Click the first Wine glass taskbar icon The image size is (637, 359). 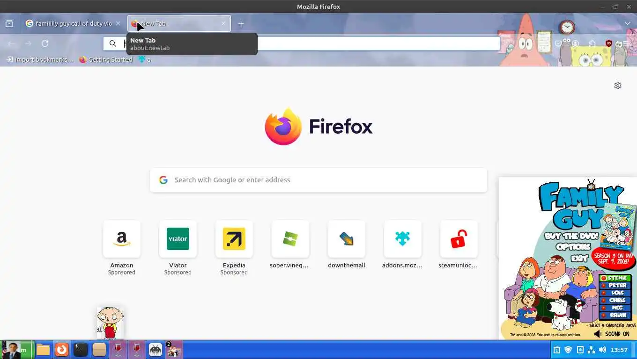pyautogui.click(x=118, y=350)
